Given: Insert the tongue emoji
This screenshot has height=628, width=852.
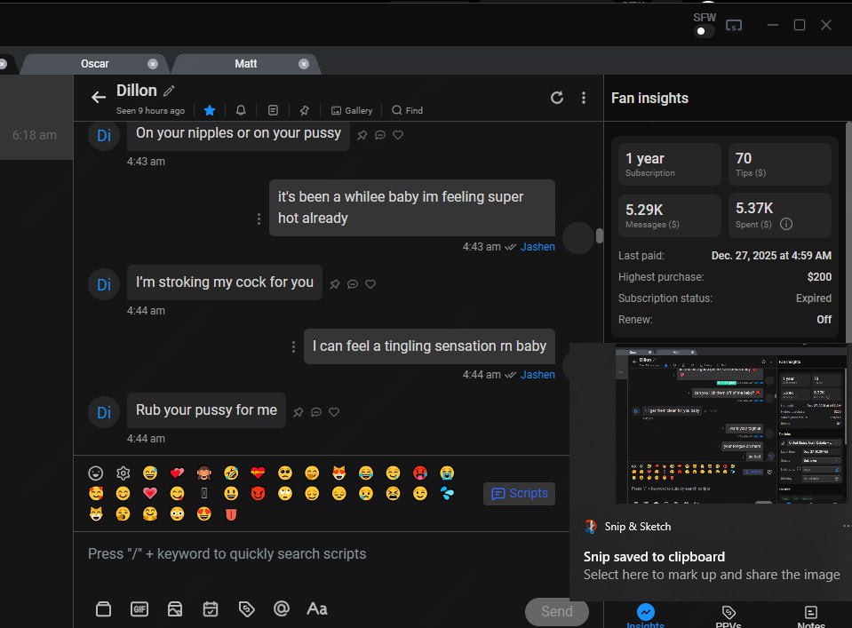Looking at the screenshot, I should [231, 514].
